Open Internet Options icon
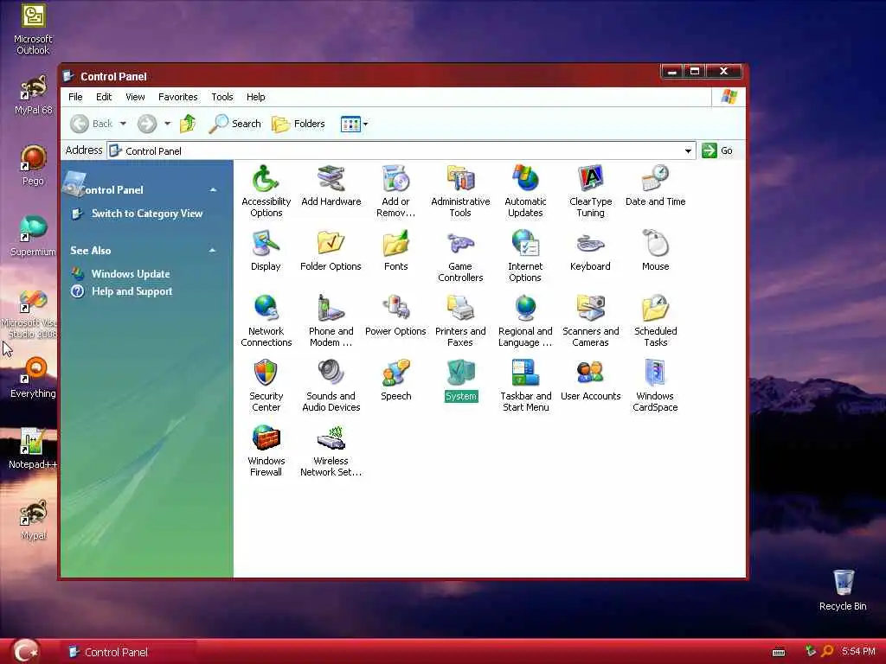The width and height of the screenshot is (886, 664). 525,256
